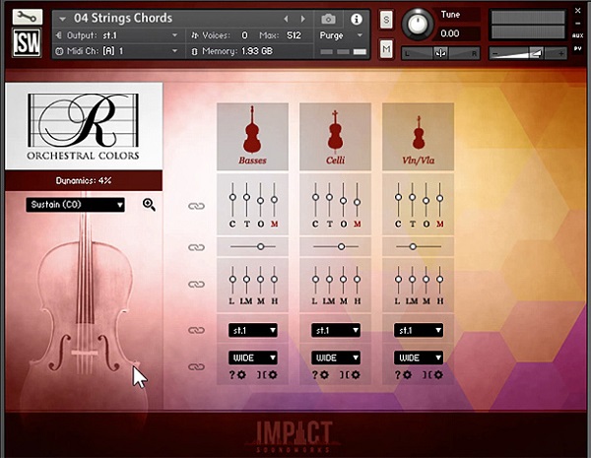Toggle the AUX panel button

(x=578, y=35)
